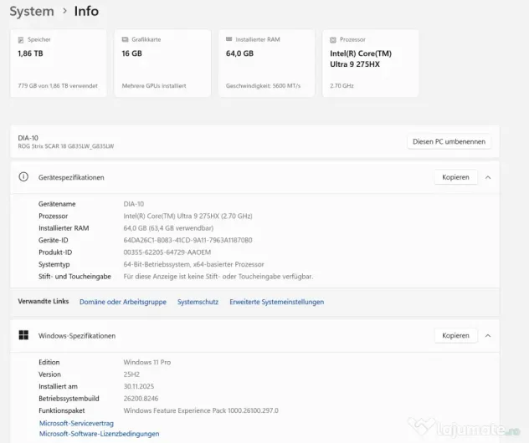Open Erweiterte Systemeinstellungen link
Viewport: 529px width, 443px height.
pos(277,302)
